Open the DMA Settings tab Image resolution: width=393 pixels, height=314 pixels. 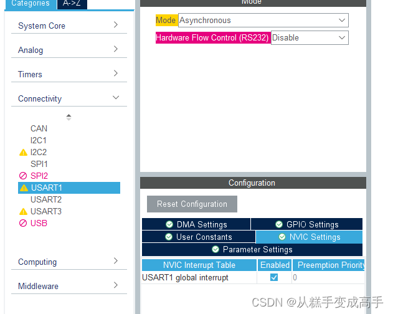196,224
